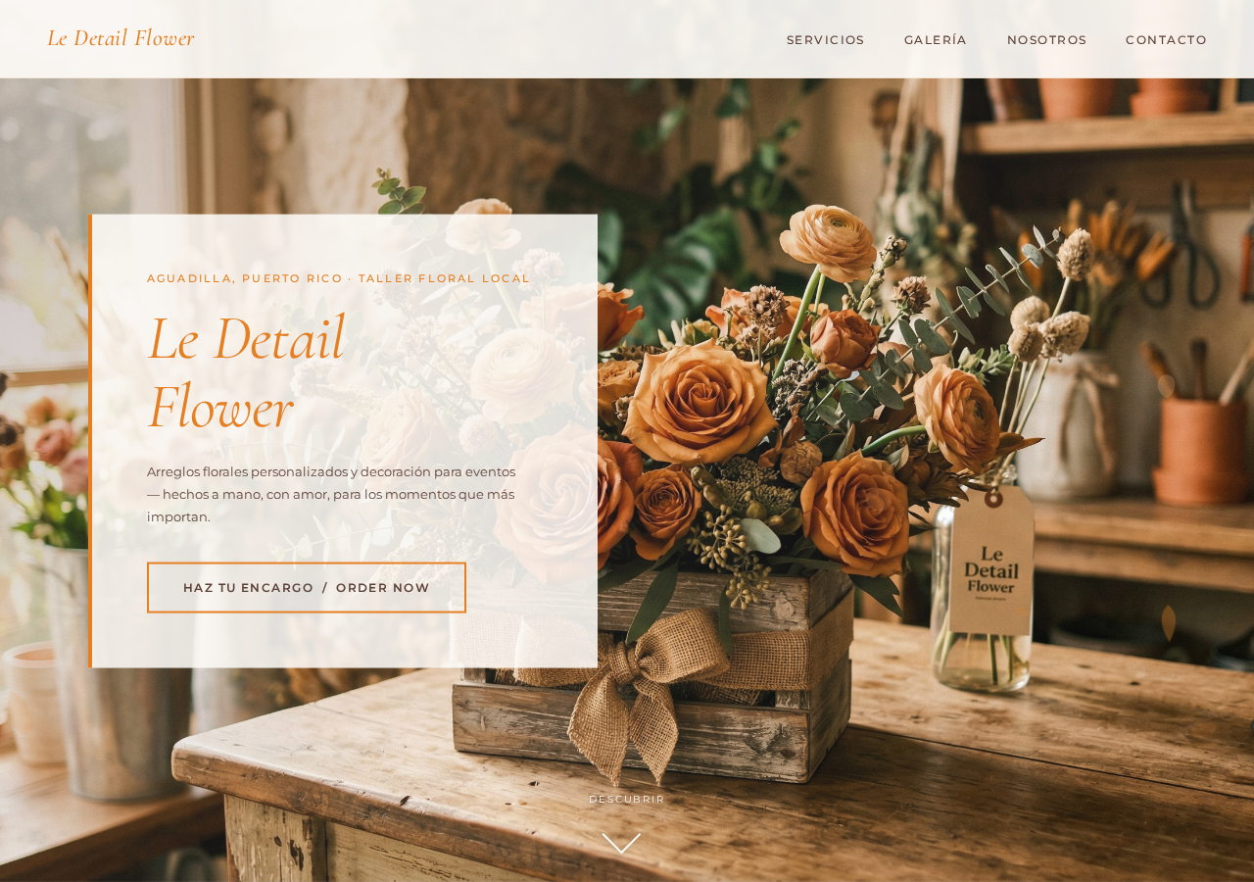Screen dimensions: 1254x882
Task: Click the orange accent bar on hero card
Action: click(x=90, y=441)
